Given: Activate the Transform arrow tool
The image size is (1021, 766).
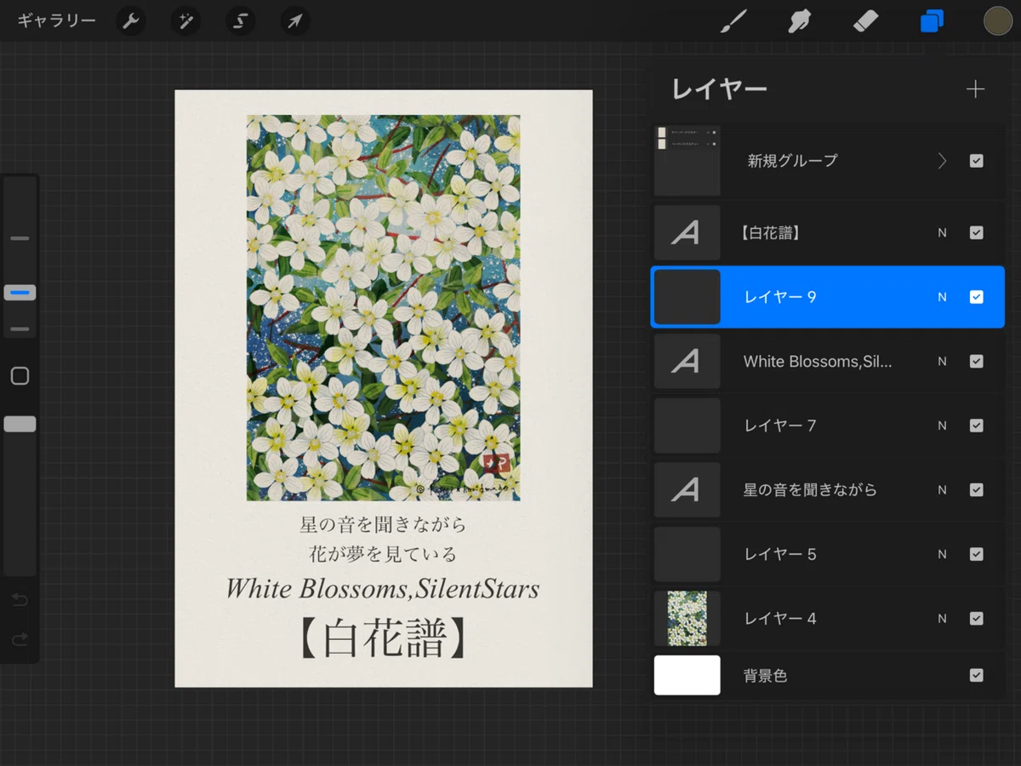Looking at the screenshot, I should click(294, 21).
